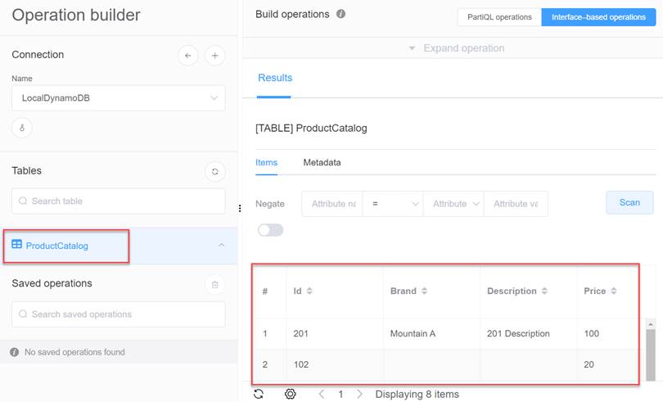Screen dimensions: 663x402
Task: Click the info icon by No saved operations found
Action: pos(15,352)
